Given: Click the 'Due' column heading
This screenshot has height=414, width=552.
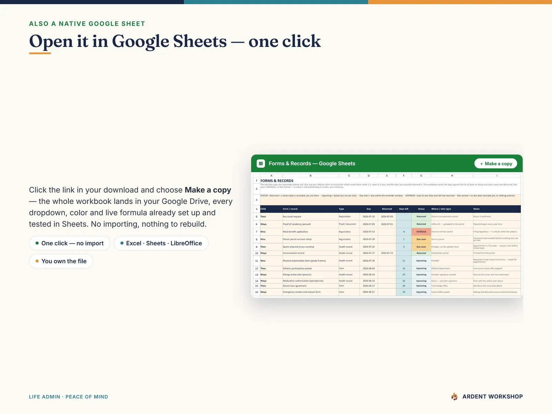Looking at the screenshot, I should click(368, 209).
